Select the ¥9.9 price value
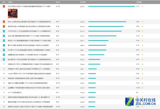The height and width of the screenshot is (109, 160). pyautogui.click(x=58, y=78)
